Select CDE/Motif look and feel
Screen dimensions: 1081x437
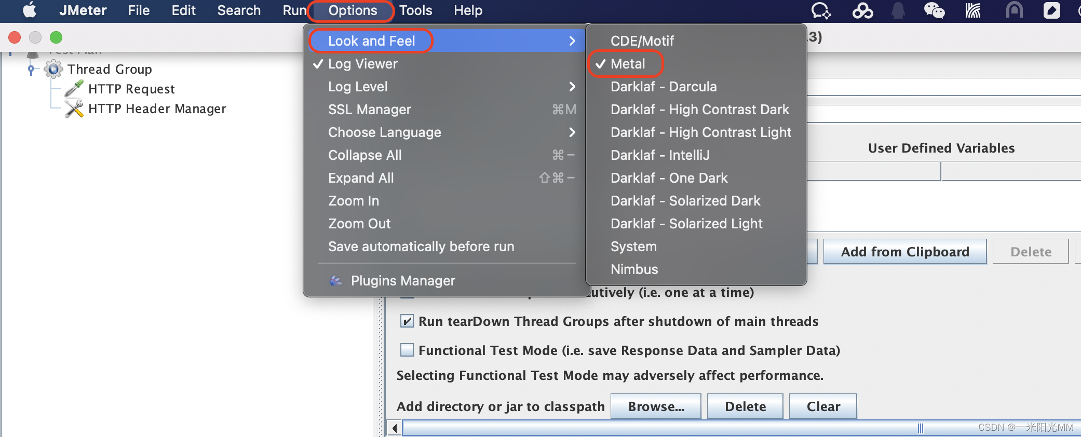pos(696,41)
